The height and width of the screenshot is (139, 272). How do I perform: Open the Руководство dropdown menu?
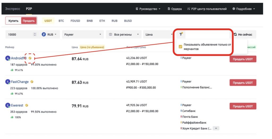click(x=148, y=9)
